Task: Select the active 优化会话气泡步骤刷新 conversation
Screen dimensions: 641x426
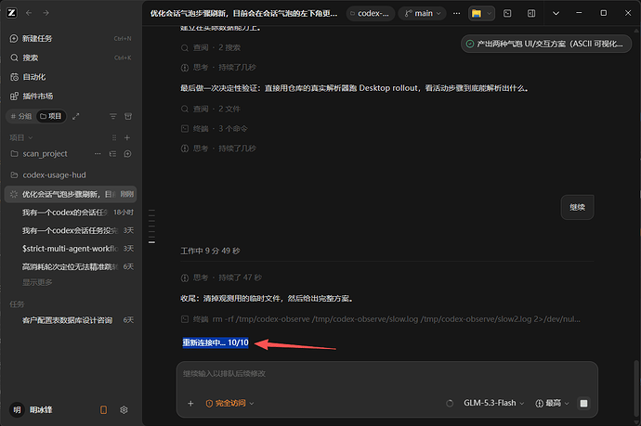Action: [x=71, y=194]
